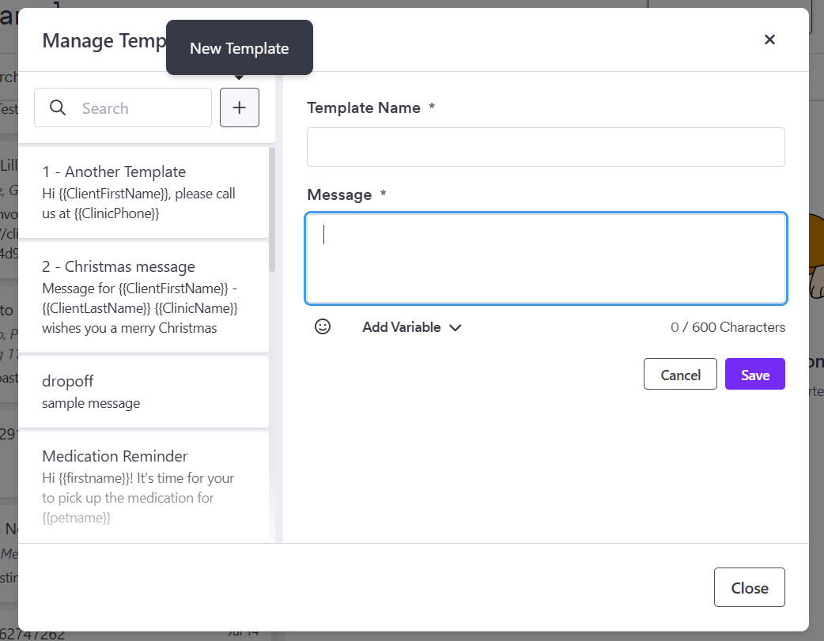The width and height of the screenshot is (824, 641).
Task: Click the Message field label
Action: 339,195
